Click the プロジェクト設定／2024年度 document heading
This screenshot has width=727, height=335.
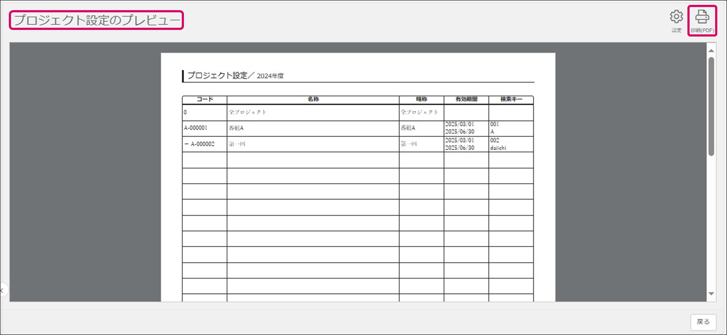pyautogui.click(x=236, y=76)
